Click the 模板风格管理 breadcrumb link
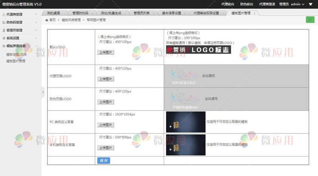 (x=71, y=20)
